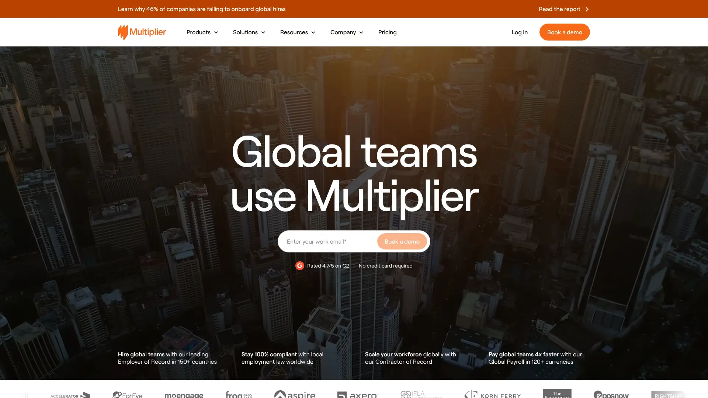Focus the work email input field
The width and height of the screenshot is (708, 398).
click(x=327, y=241)
